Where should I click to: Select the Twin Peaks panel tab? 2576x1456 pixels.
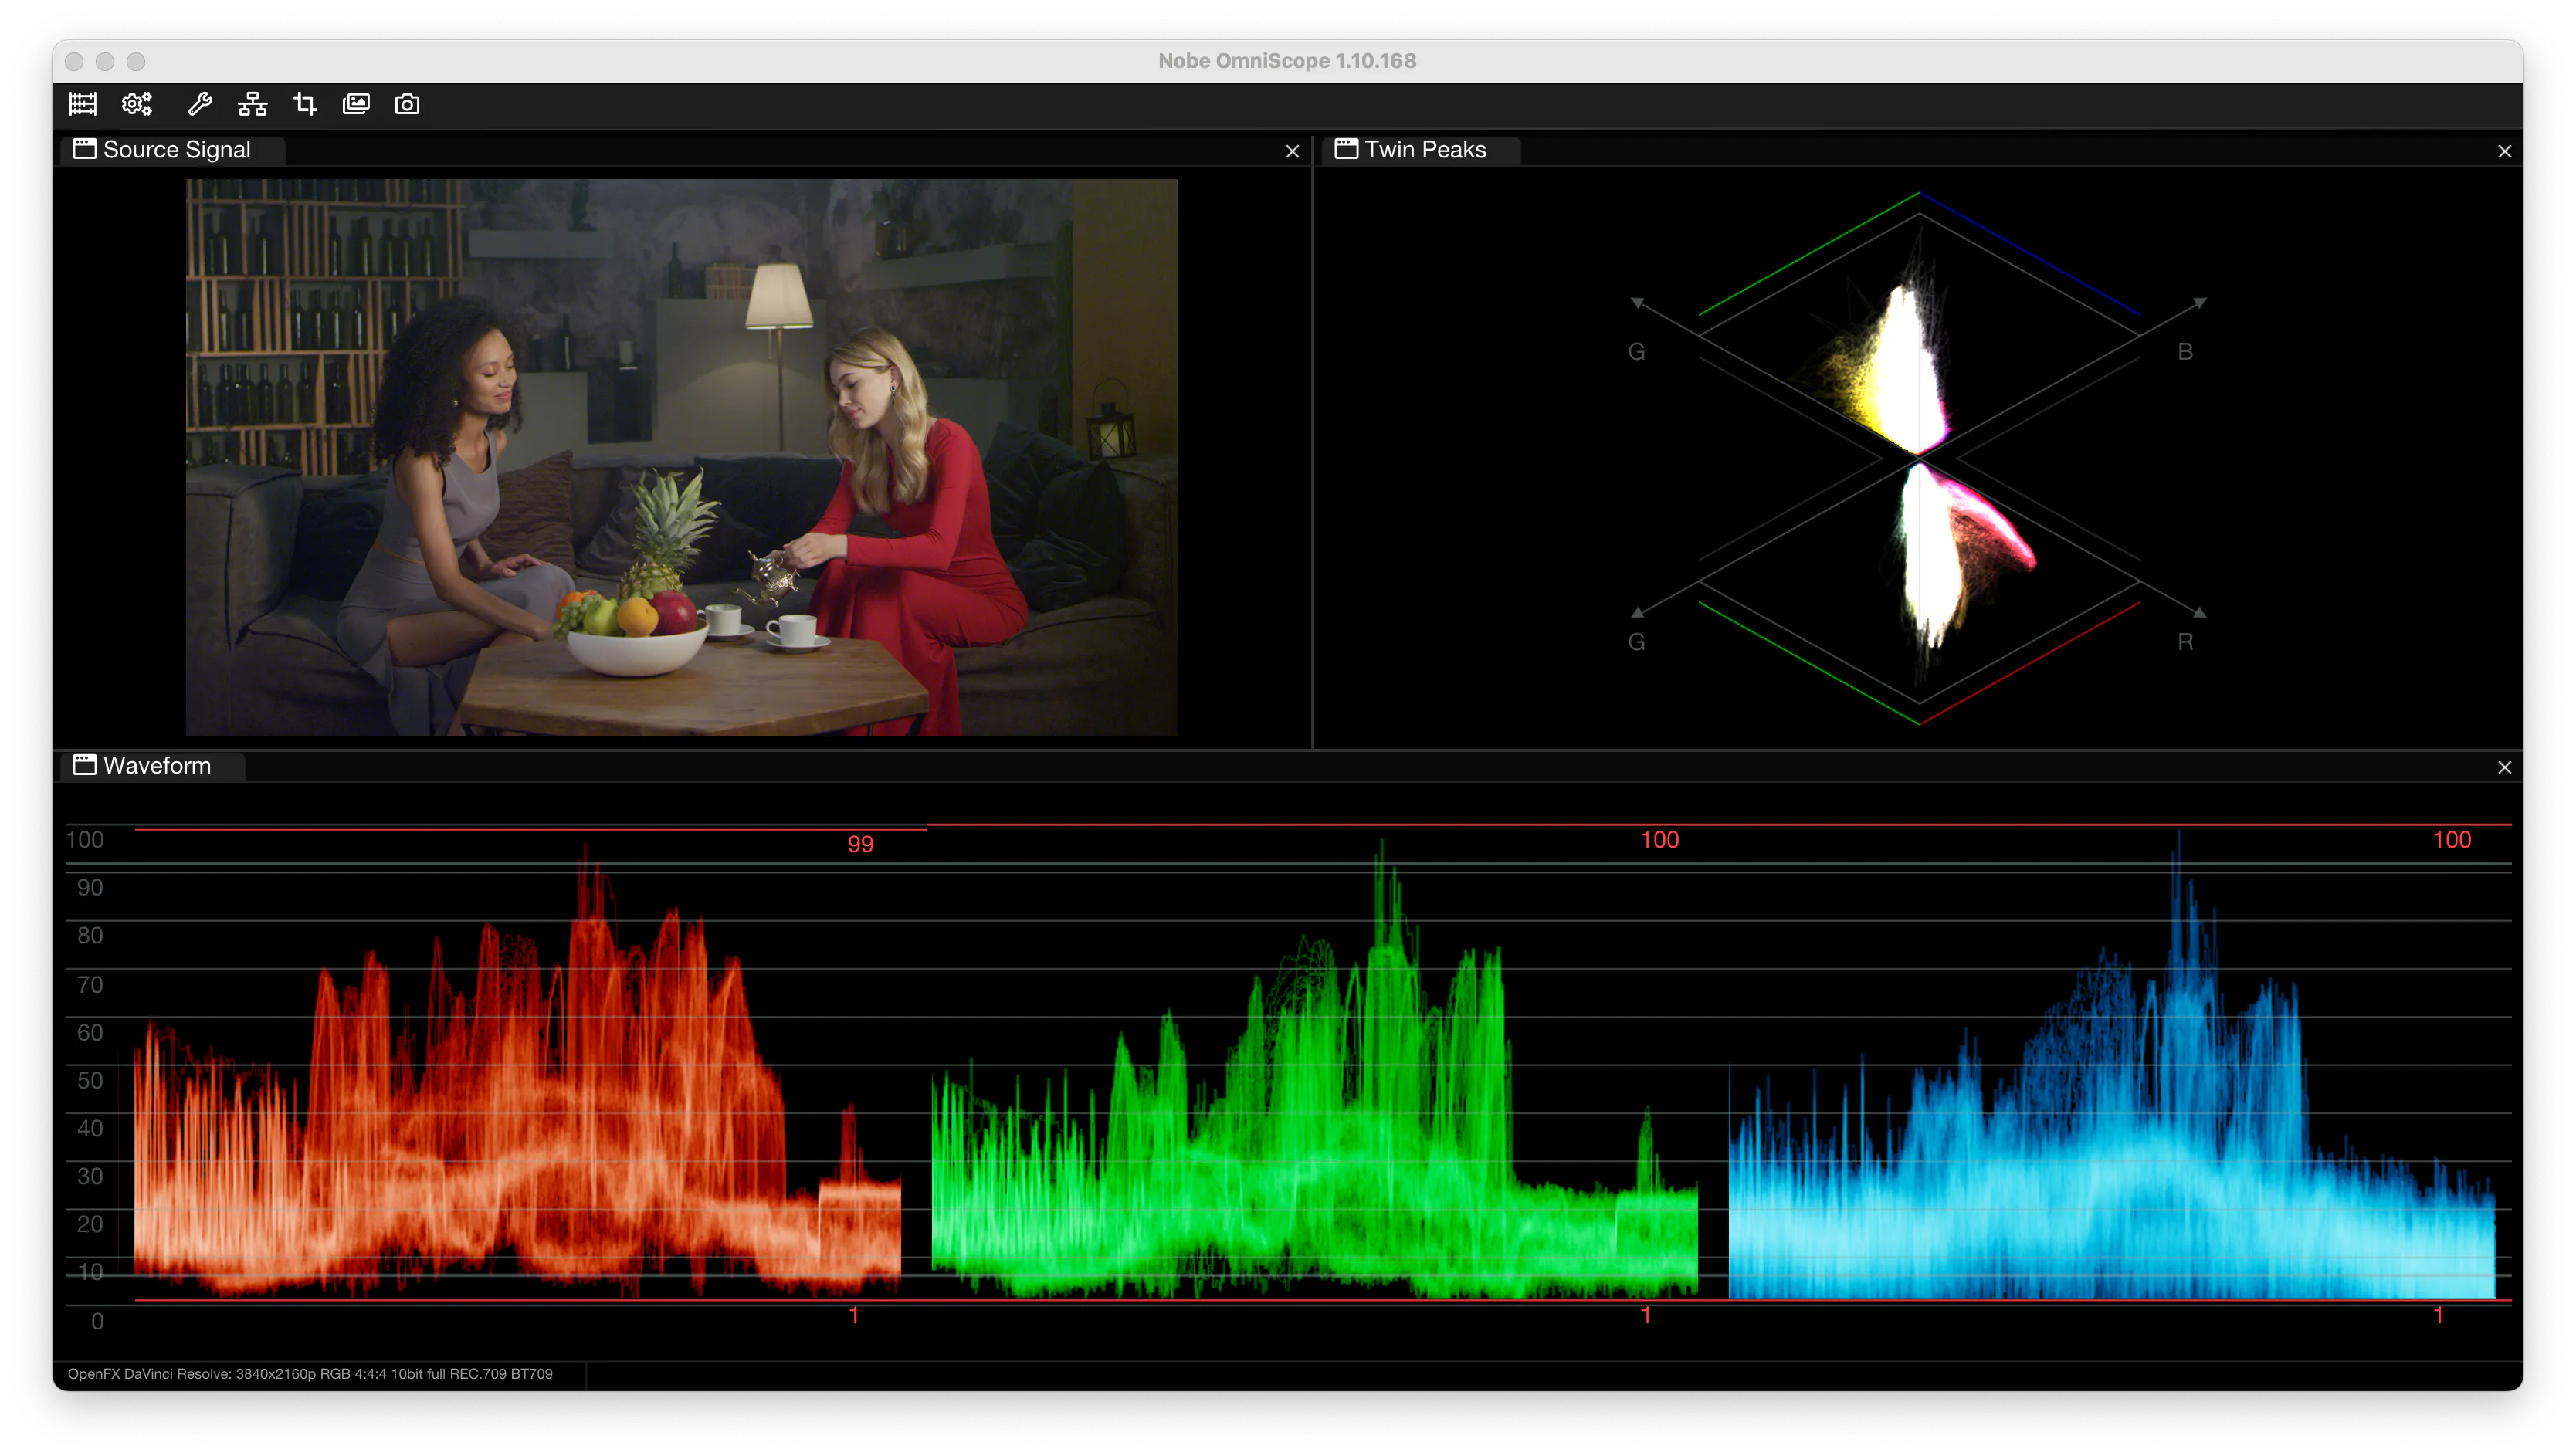pyautogui.click(x=1422, y=150)
